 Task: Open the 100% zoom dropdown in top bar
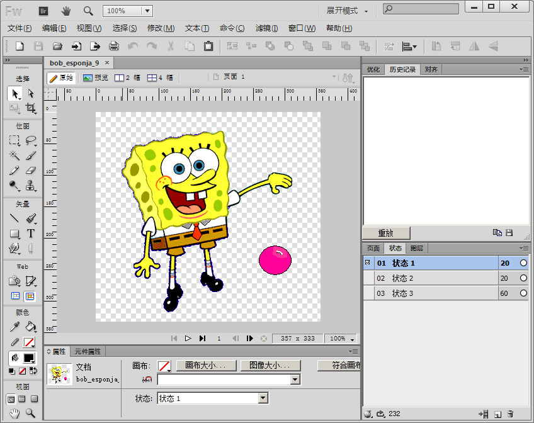pyautogui.click(x=147, y=11)
